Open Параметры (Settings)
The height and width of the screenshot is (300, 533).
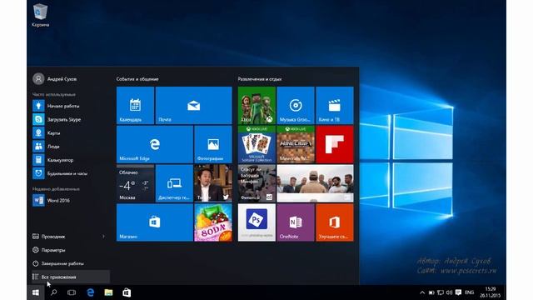point(71,250)
